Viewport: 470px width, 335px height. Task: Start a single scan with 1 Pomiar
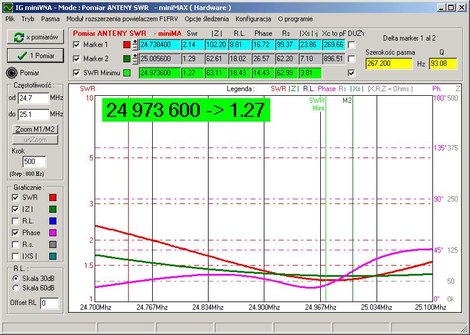(x=35, y=55)
